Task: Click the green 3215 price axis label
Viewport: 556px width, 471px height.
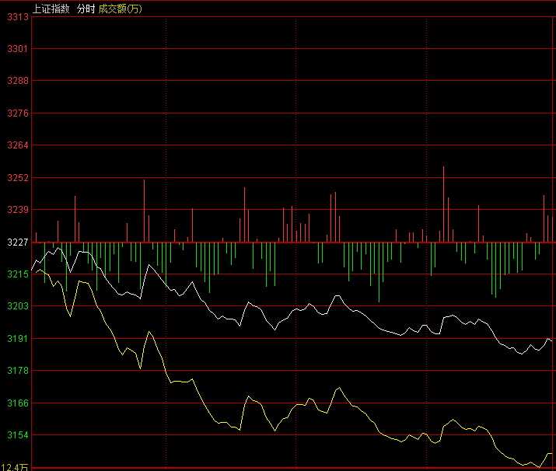Action: coord(18,274)
